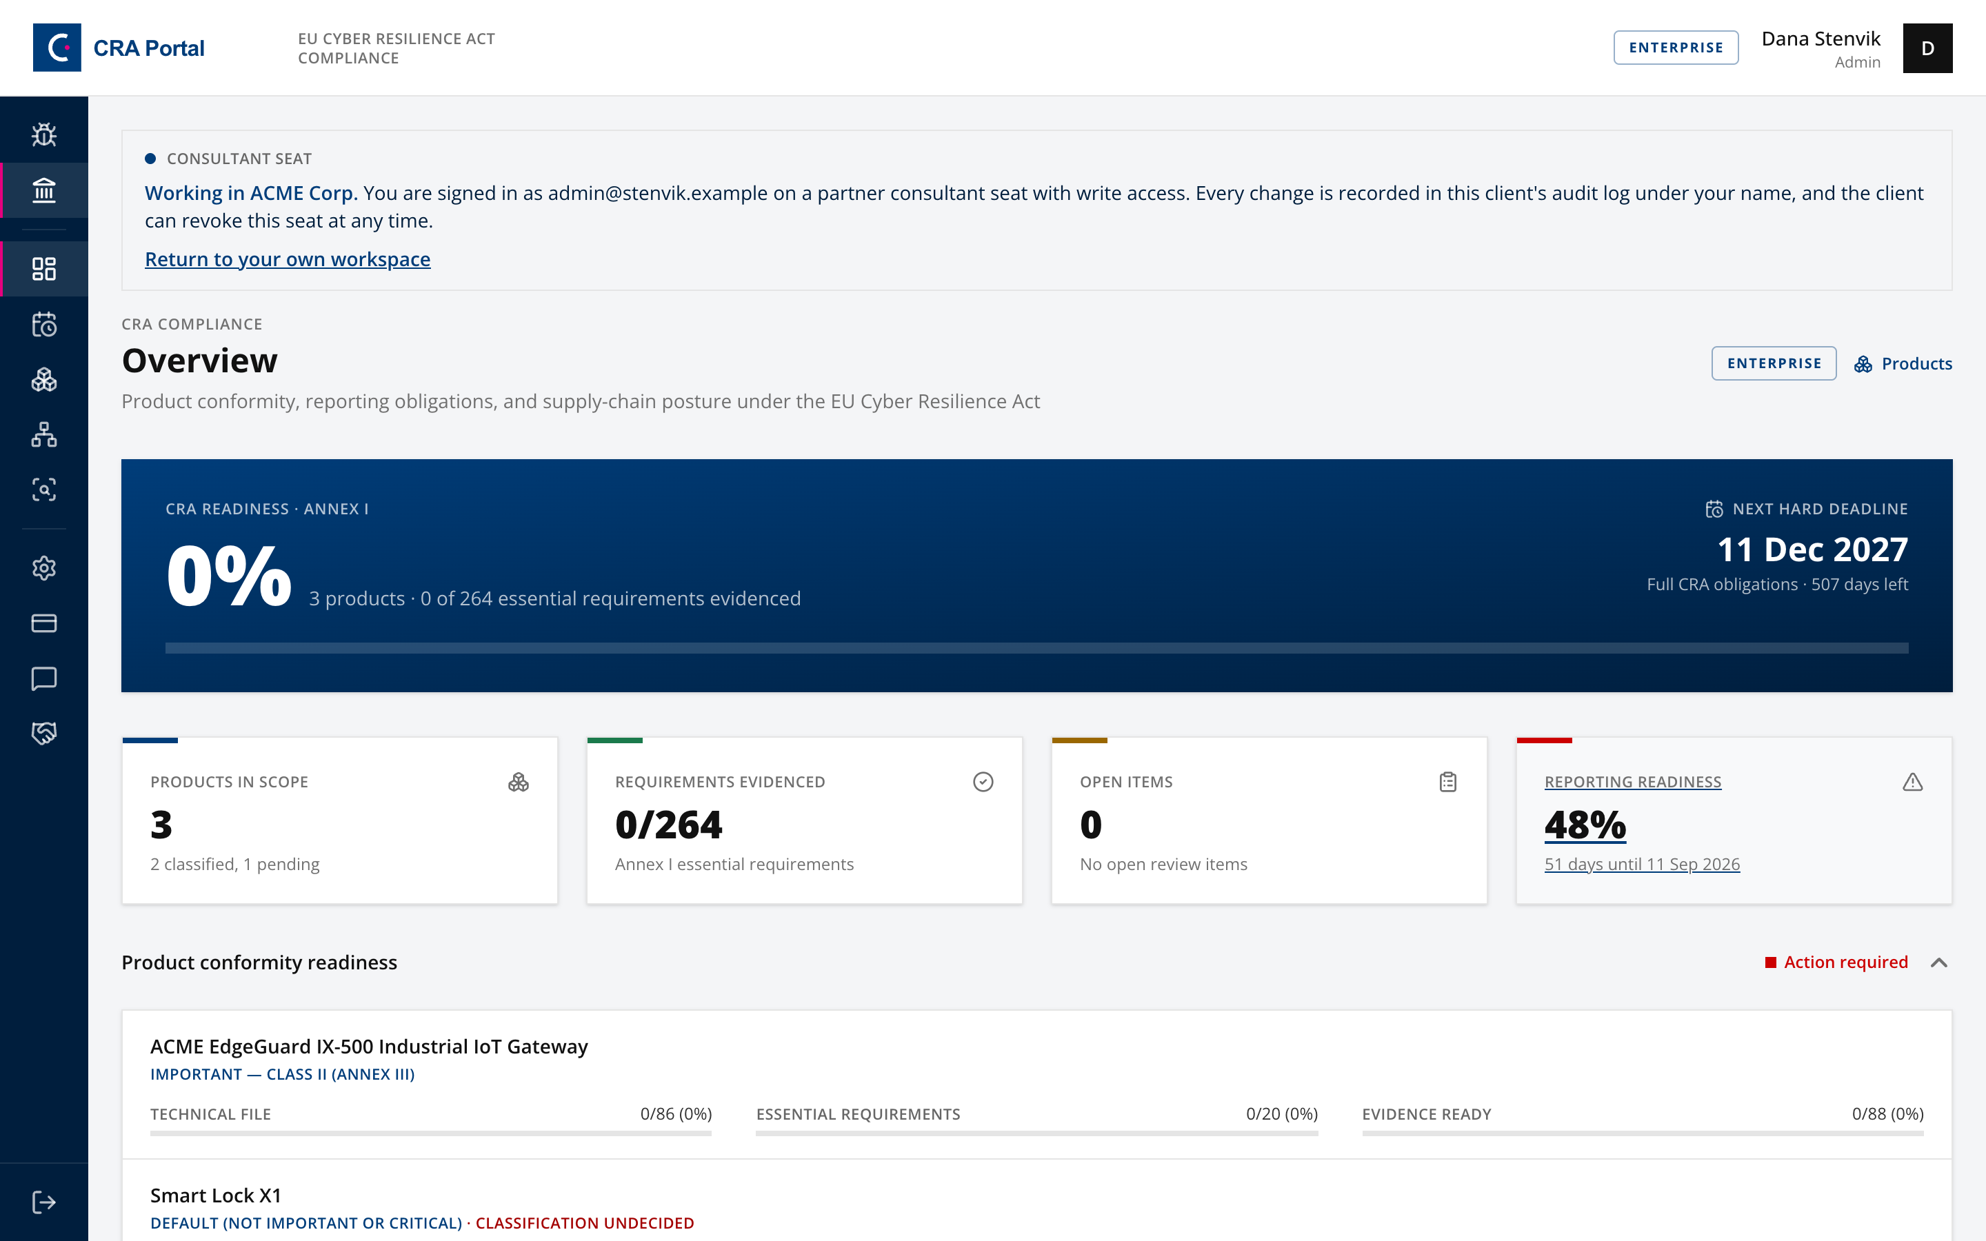Click 51 days until 11 Sep 2026 link
The image size is (1986, 1241).
coord(1641,865)
